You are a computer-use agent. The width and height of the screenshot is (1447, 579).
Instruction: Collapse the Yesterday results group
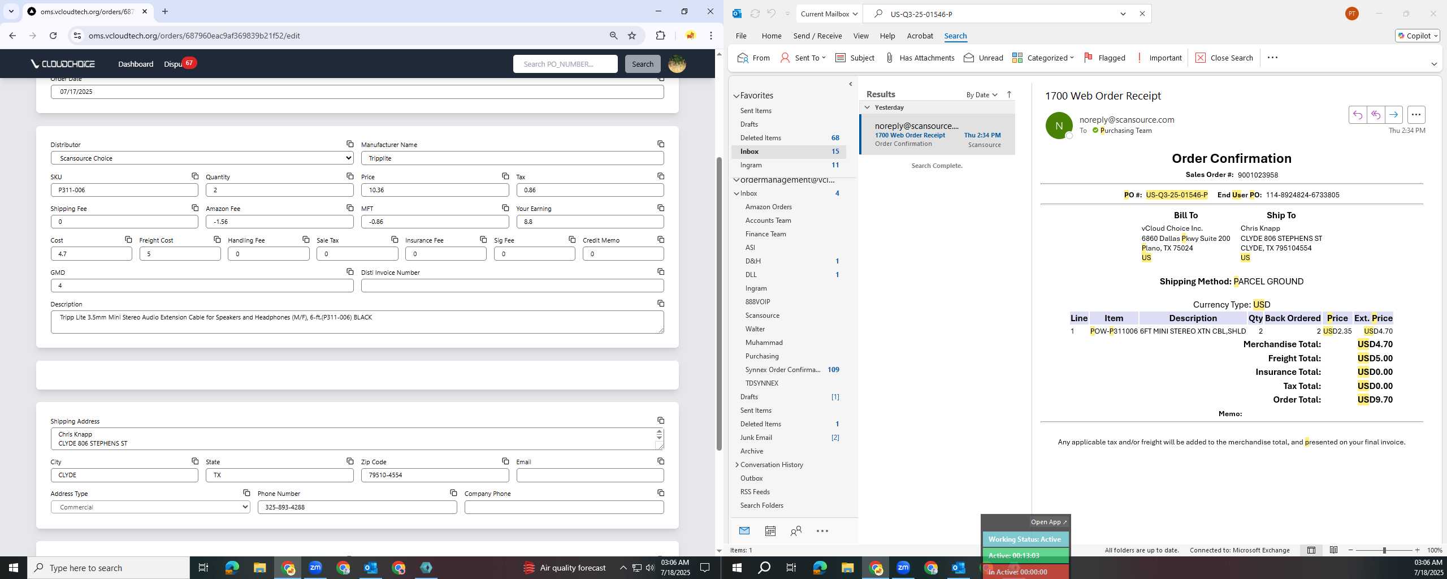(867, 107)
